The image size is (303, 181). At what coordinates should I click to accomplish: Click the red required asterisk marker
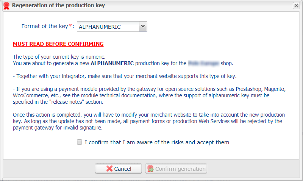(x=70, y=25)
